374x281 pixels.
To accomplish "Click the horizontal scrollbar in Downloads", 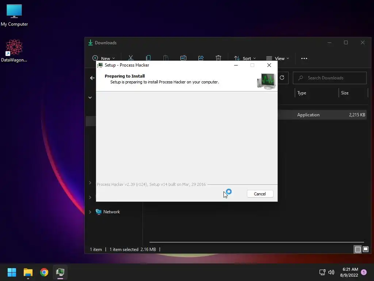I will click(257, 242).
